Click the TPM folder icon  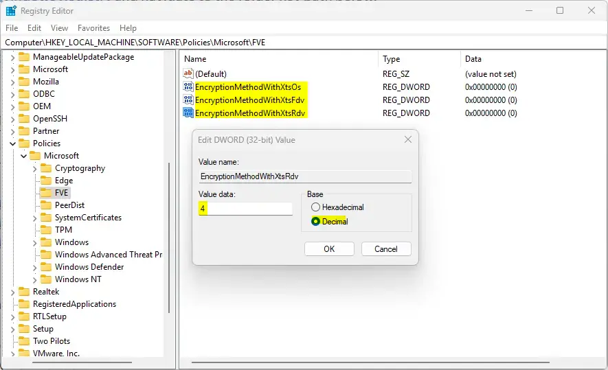coord(46,230)
